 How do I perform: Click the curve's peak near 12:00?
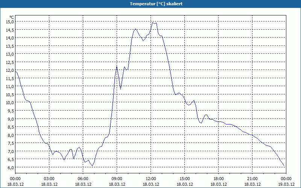(153, 23)
